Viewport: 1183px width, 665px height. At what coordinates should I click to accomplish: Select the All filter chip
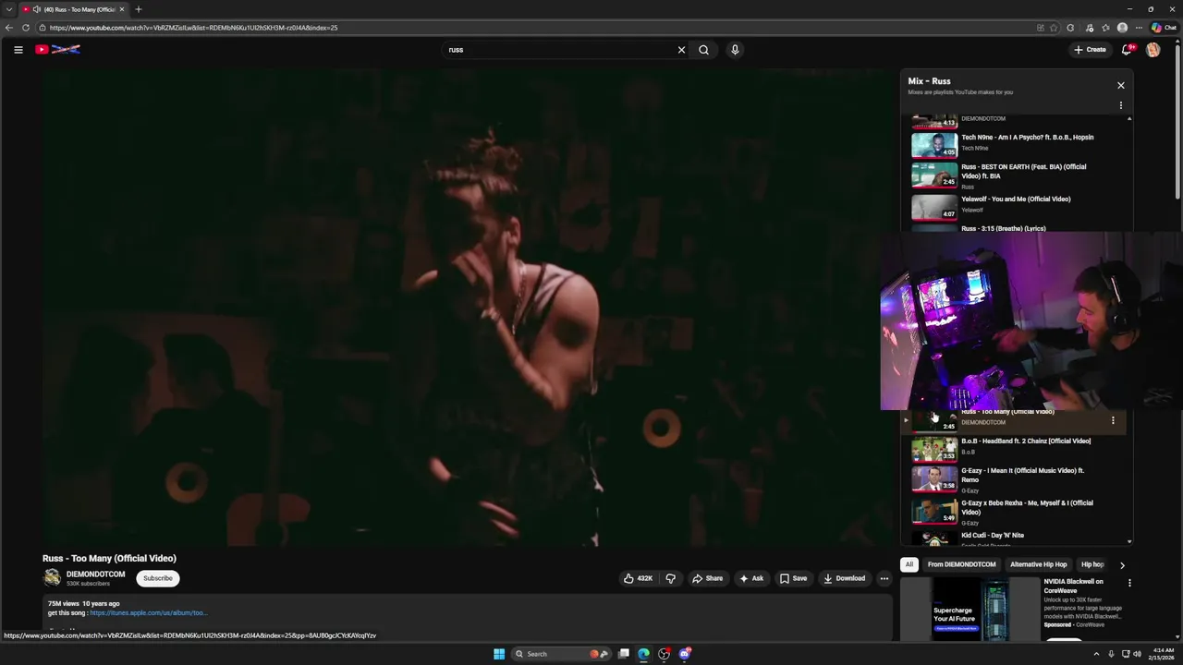click(909, 564)
